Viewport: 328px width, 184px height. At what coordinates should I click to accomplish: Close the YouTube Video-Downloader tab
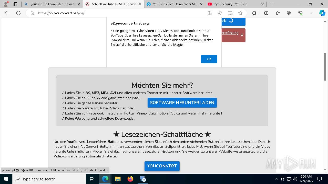tap(201, 4)
